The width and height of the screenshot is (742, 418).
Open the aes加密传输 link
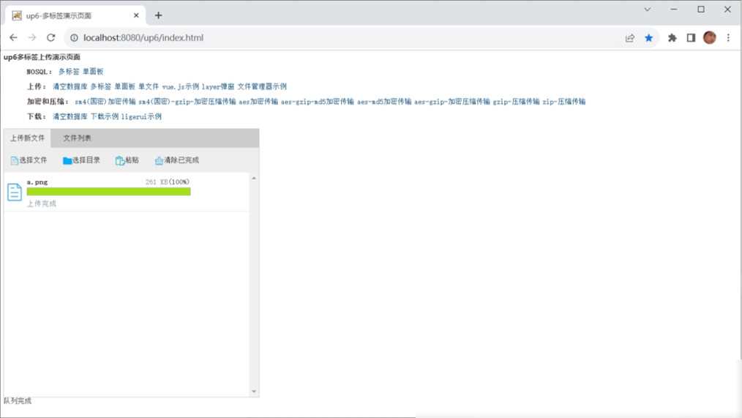(258, 101)
